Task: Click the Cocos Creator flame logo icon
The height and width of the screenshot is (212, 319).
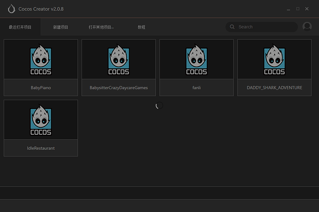Action: (x=12, y=9)
